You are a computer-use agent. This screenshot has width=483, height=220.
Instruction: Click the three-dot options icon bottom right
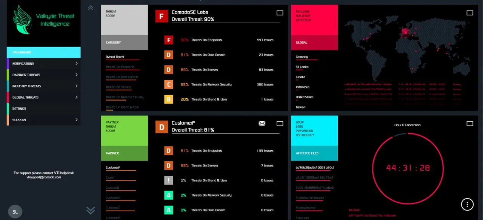pyautogui.click(x=467, y=204)
